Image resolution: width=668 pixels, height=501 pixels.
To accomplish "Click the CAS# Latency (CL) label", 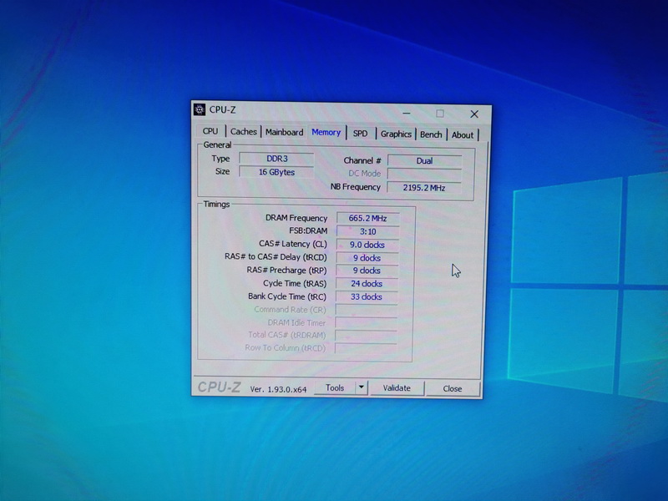I will point(293,244).
